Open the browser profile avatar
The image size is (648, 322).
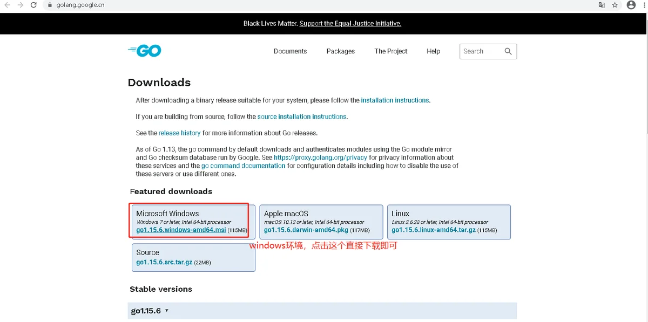[x=631, y=5]
